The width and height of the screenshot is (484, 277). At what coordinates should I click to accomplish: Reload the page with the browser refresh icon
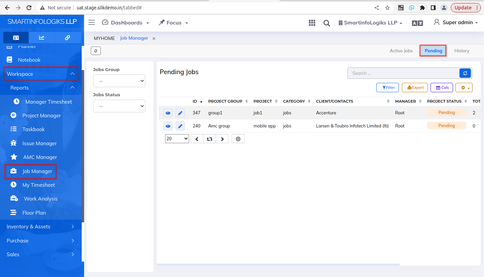[29, 7]
